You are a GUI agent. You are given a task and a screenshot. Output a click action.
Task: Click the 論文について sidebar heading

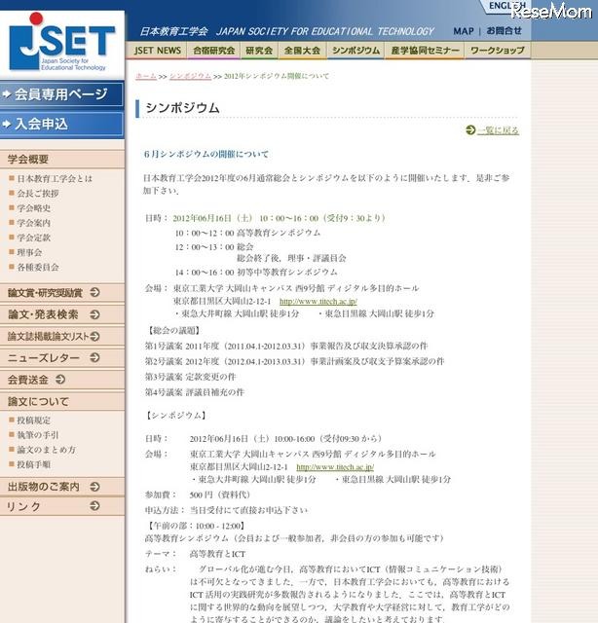(62, 401)
